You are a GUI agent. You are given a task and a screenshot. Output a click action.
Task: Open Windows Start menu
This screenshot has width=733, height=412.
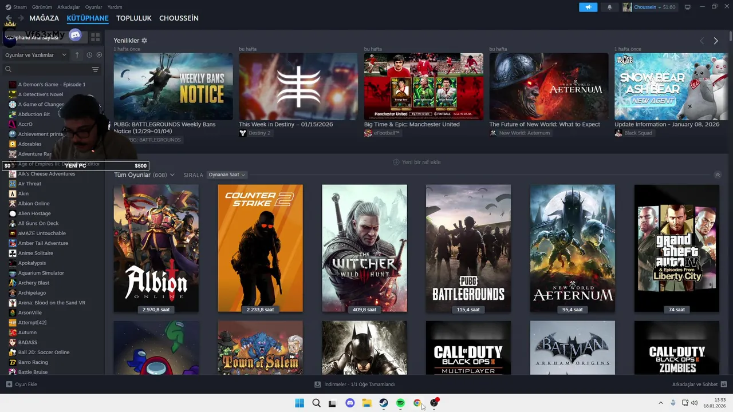pyautogui.click(x=299, y=403)
